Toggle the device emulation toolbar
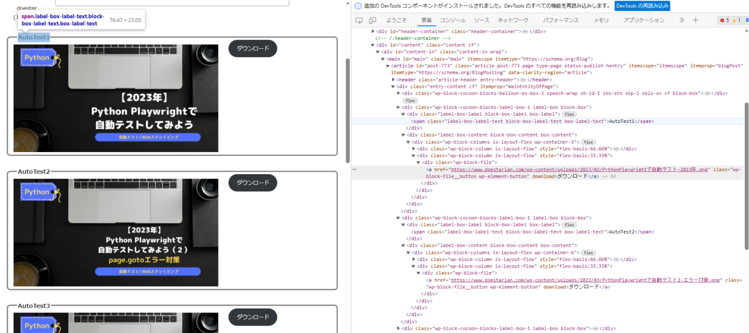This screenshot has width=749, height=333. click(372, 20)
